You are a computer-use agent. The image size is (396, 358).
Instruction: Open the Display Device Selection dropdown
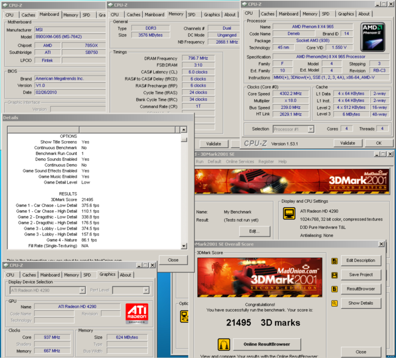coord(82,290)
